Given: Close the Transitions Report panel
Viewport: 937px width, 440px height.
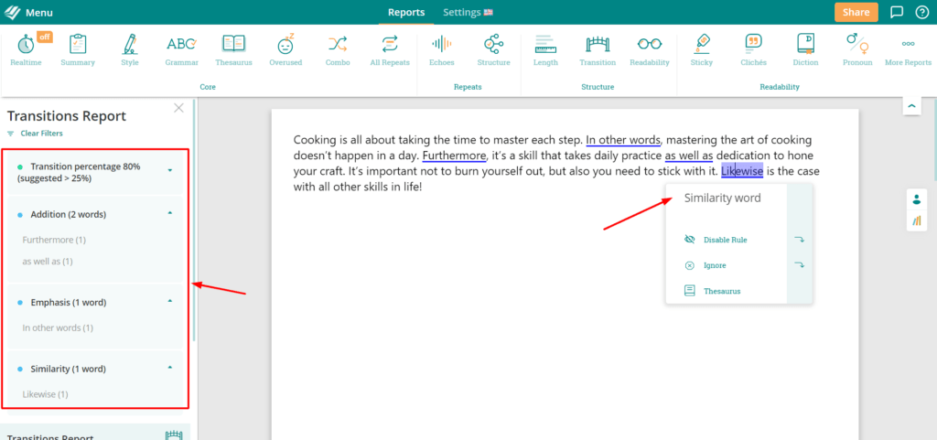Looking at the screenshot, I should [x=178, y=108].
